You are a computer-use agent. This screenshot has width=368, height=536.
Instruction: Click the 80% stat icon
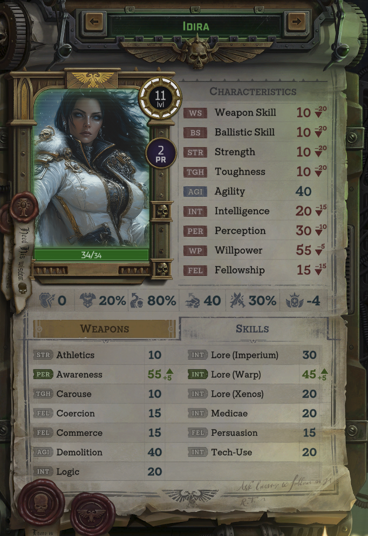[x=137, y=301]
